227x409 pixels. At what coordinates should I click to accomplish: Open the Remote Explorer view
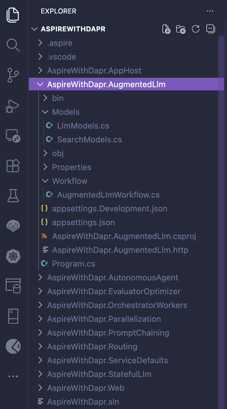[13, 136]
